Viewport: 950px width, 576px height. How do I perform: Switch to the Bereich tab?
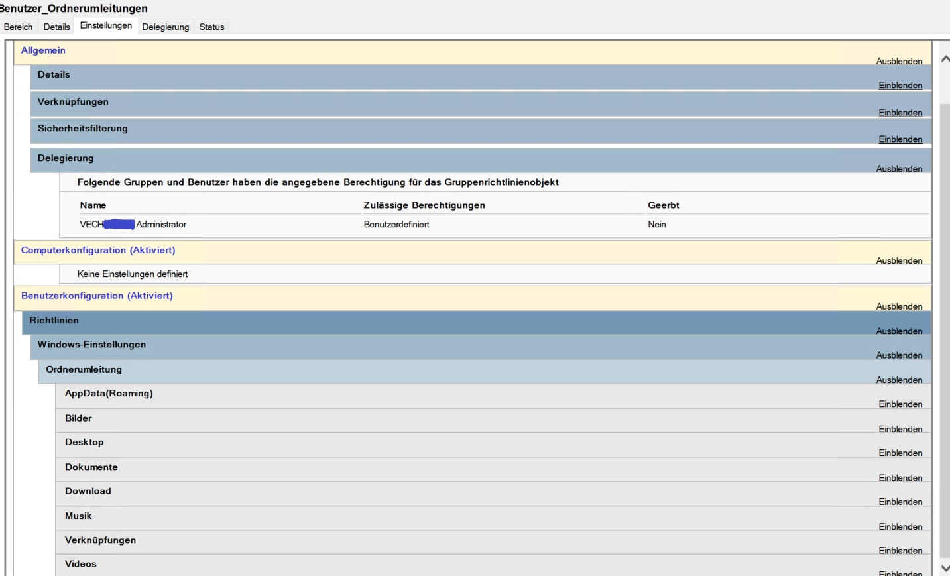click(x=19, y=27)
